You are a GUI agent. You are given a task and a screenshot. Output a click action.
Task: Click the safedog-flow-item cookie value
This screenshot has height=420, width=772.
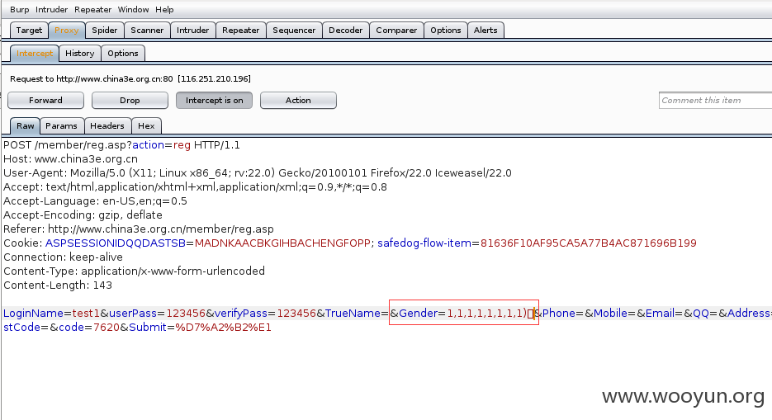[589, 243]
